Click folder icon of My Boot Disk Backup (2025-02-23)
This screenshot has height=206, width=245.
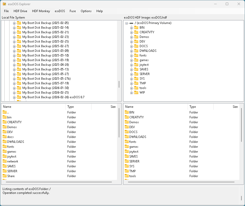(19, 37)
